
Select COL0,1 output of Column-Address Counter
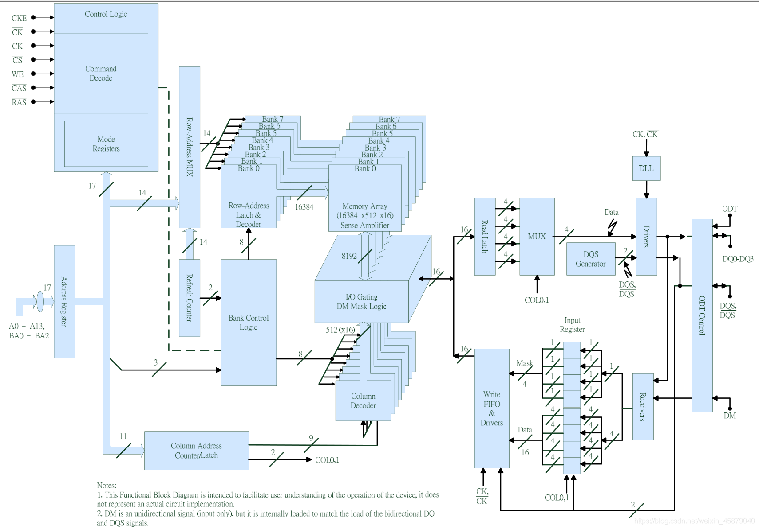pyautogui.click(x=327, y=460)
